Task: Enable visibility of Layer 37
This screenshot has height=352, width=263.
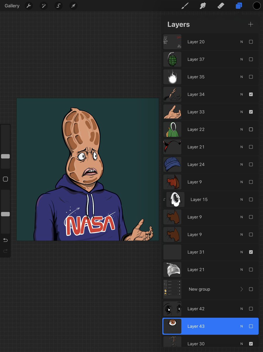Action: 251,59
